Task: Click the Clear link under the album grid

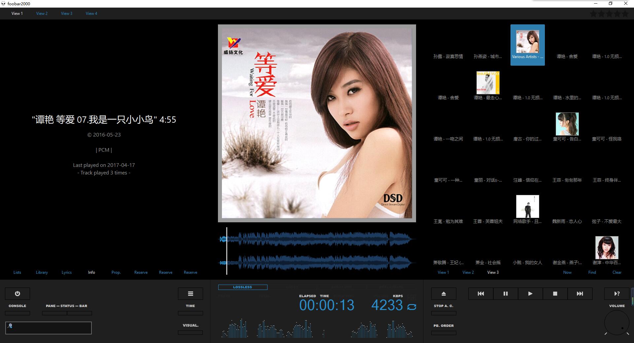Action: (617, 272)
